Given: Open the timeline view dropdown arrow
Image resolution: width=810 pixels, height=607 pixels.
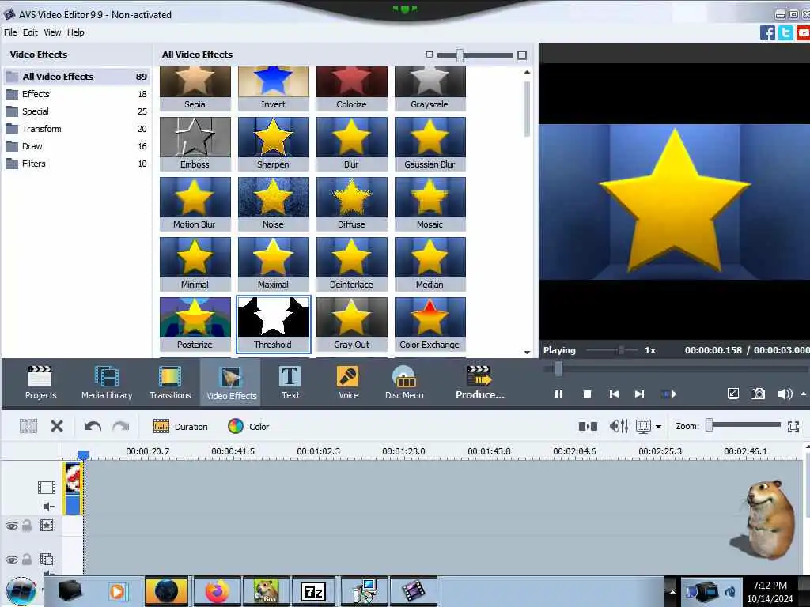Looking at the screenshot, I should (658, 427).
